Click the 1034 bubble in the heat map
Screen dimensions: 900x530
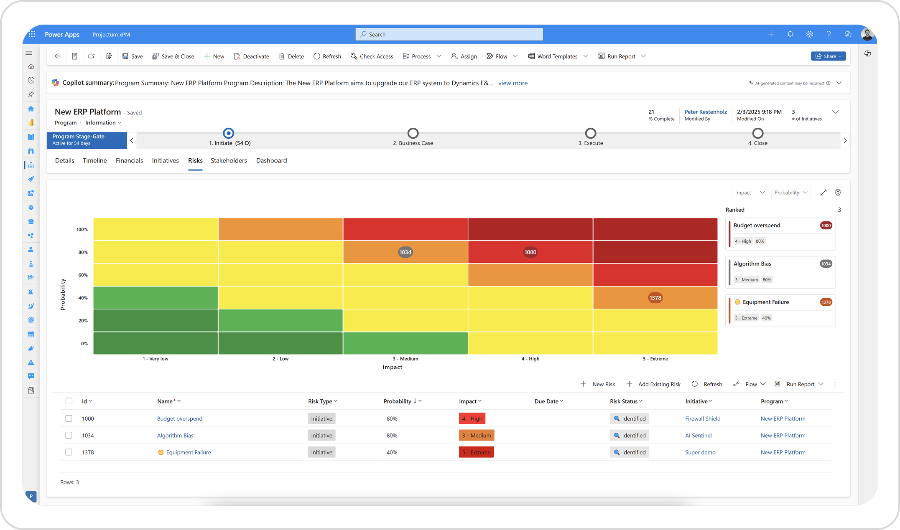coord(405,252)
